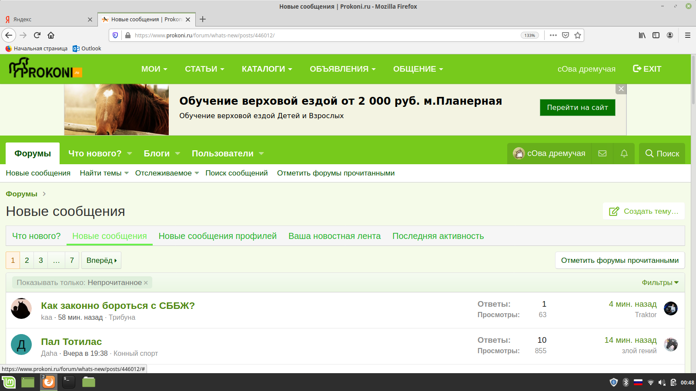Screen dimensions: 696x391
Task: Expand the ОБЩЕНИЕ menu
Action: pos(418,69)
